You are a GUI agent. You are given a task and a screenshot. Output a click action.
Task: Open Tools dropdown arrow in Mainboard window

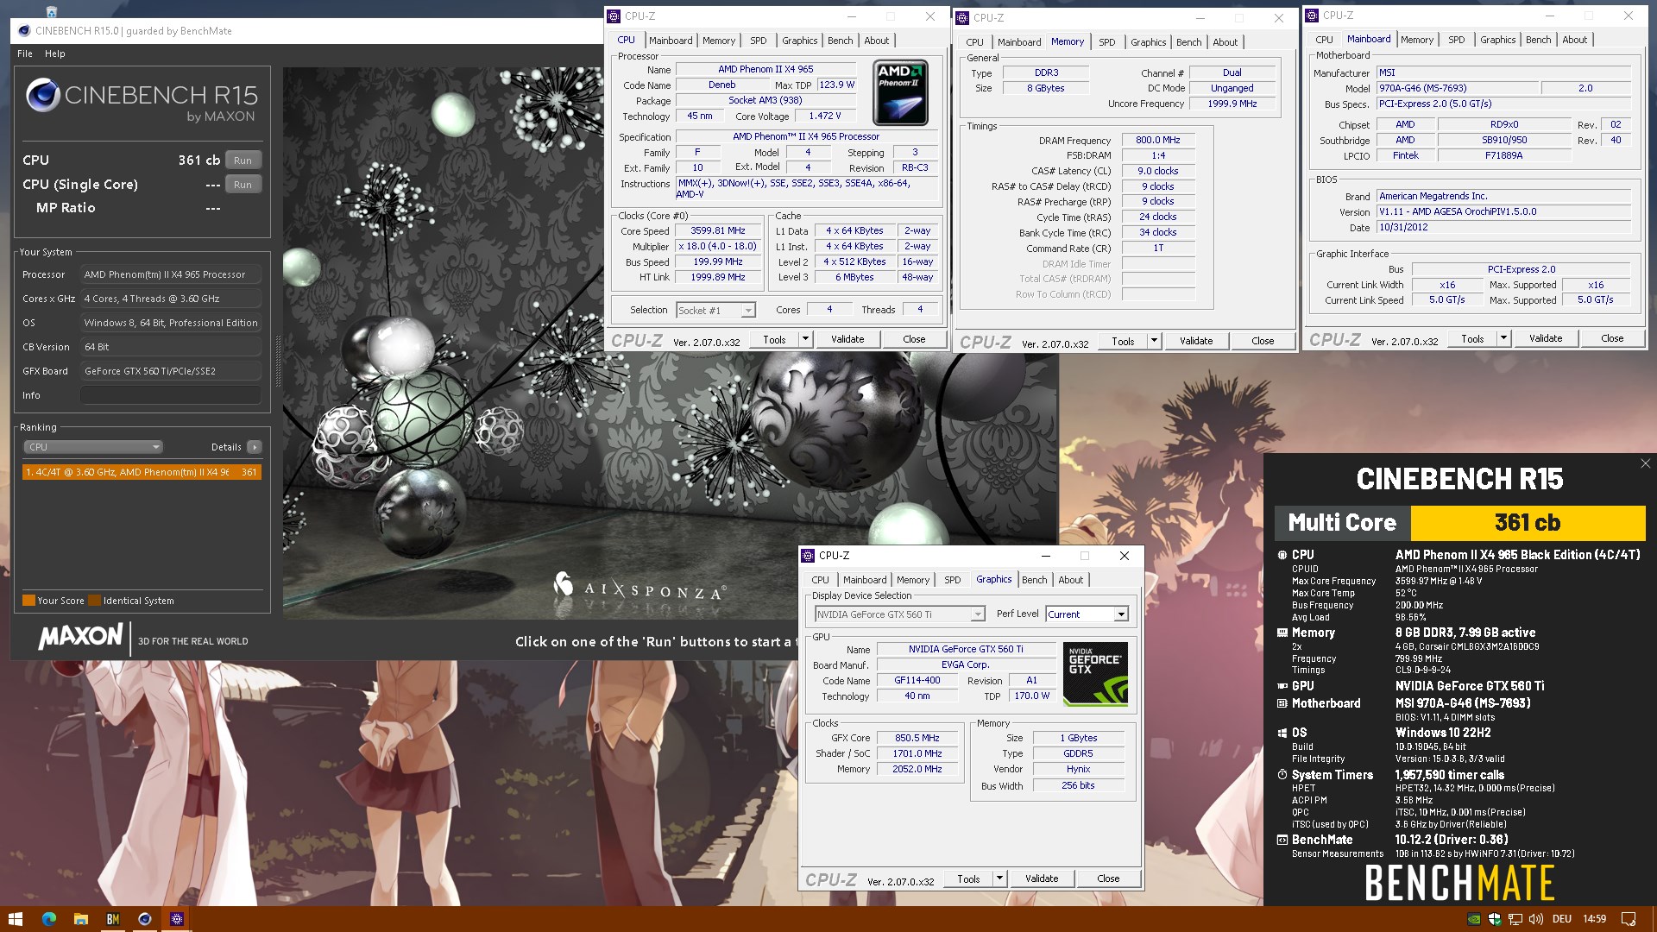tap(1503, 338)
